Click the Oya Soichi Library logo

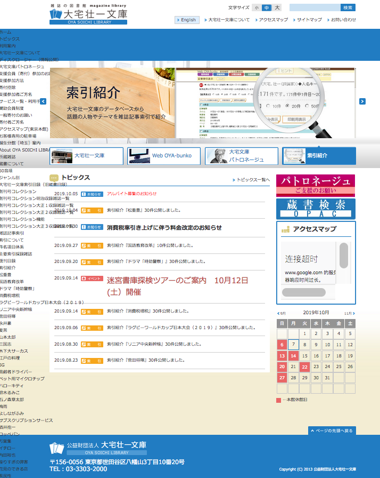click(88, 14)
